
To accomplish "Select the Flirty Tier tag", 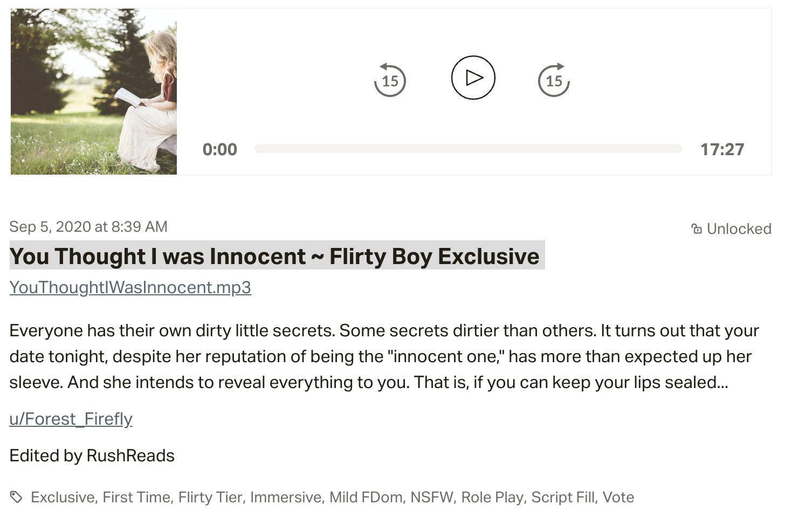I will 210,497.
